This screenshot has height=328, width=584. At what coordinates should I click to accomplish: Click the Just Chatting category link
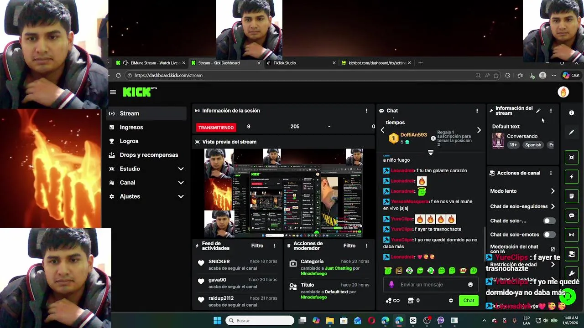pos(338,268)
